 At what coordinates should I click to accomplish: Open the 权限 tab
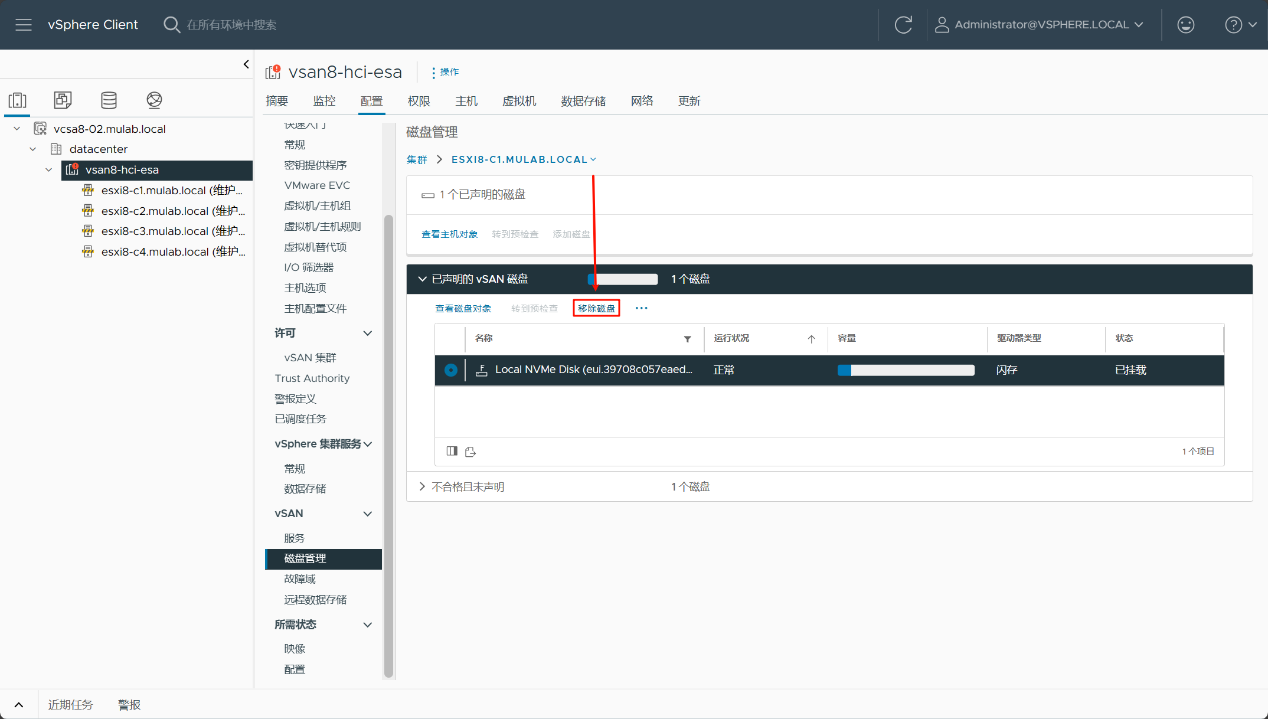click(419, 101)
